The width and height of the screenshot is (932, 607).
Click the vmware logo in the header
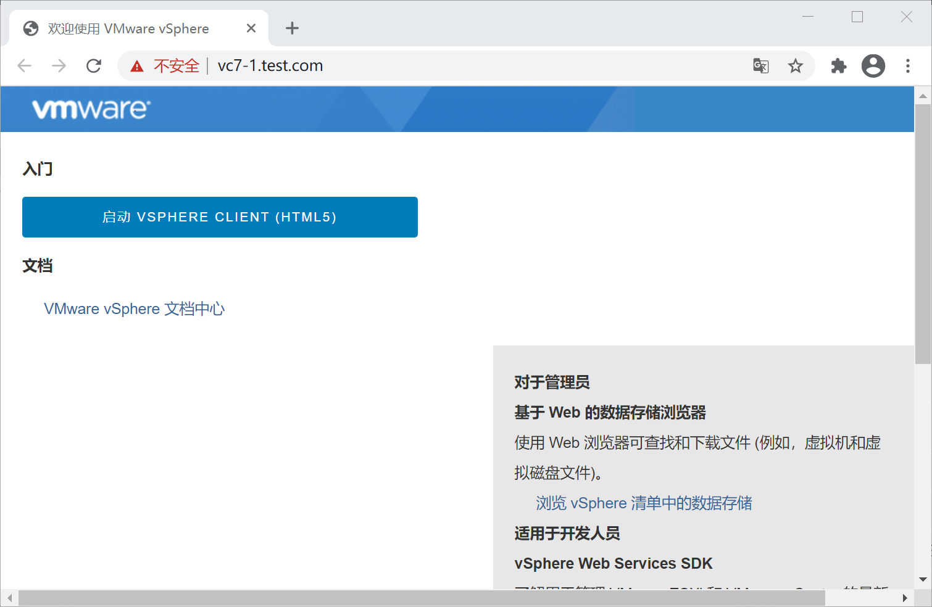91,109
